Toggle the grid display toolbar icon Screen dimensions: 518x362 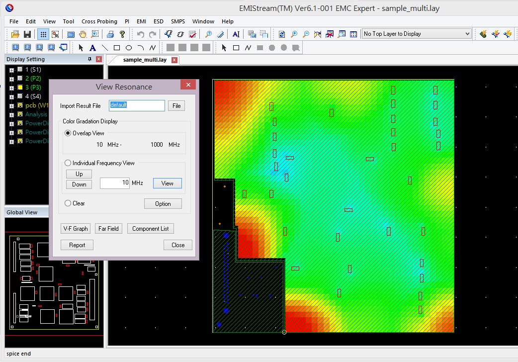point(43,34)
